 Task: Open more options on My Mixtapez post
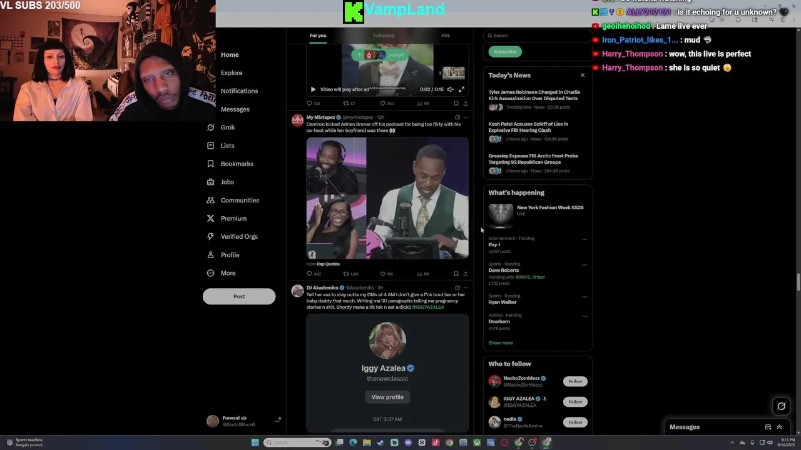466,117
